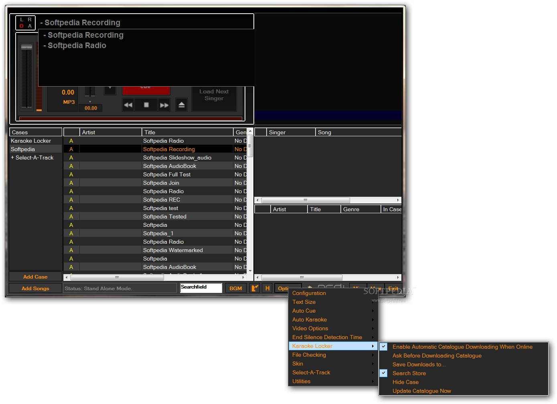Click the red song progress bar
557x404 pixels.
131,119
